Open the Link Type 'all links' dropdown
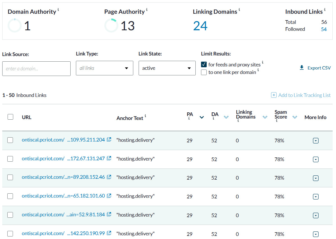Screen dimensions: 336x239 pyautogui.click(x=104, y=68)
